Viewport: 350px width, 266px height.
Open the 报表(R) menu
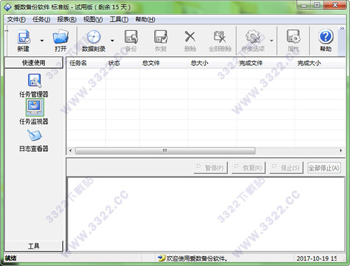pos(66,20)
